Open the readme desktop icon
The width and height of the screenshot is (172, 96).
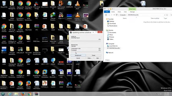(x=53, y=84)
